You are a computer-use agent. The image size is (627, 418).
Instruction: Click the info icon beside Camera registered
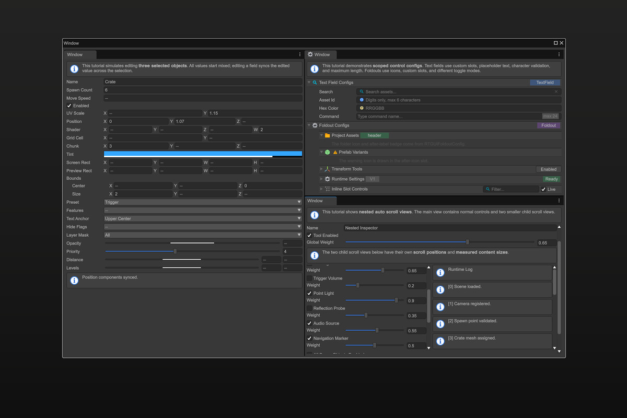click(440, 307)
